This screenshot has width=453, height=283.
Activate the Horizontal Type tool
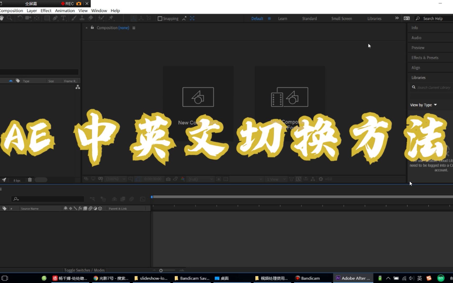coord(63,18)
